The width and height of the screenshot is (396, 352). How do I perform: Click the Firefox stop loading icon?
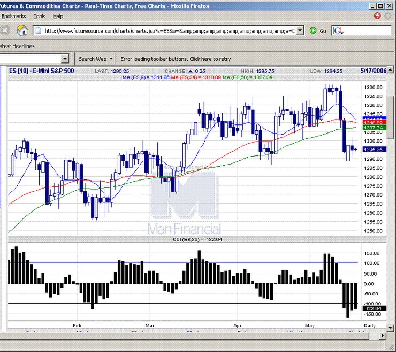(4, 30)
